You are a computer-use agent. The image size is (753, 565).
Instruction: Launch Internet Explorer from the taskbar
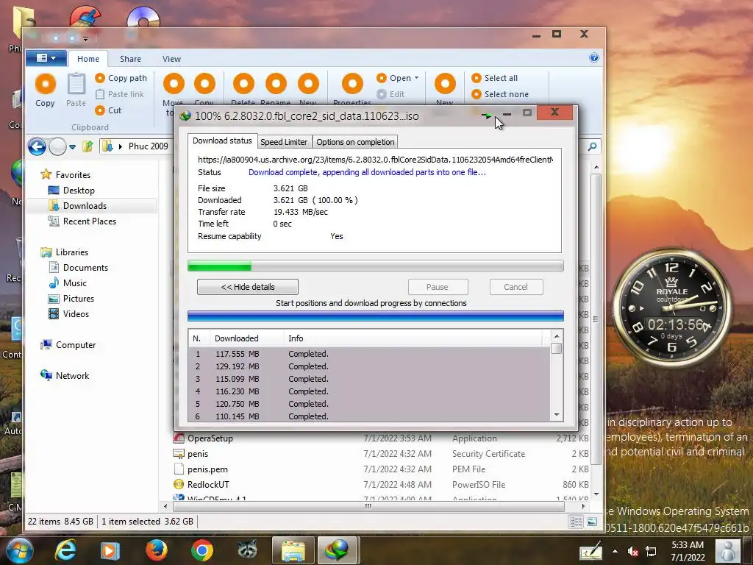pyautogui.click(x=65, y=550)
